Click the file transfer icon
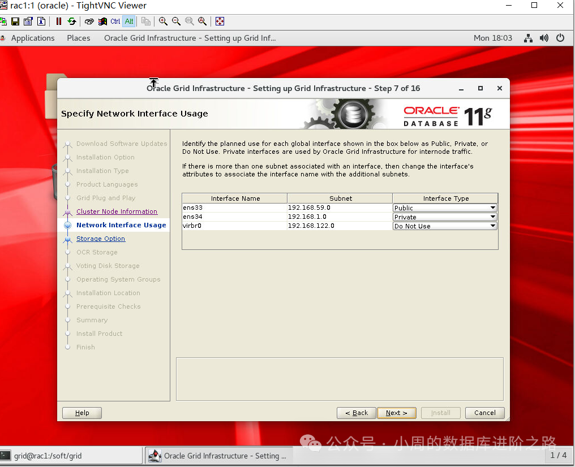This screenshot has width=575, height=467. pos(146,21)
